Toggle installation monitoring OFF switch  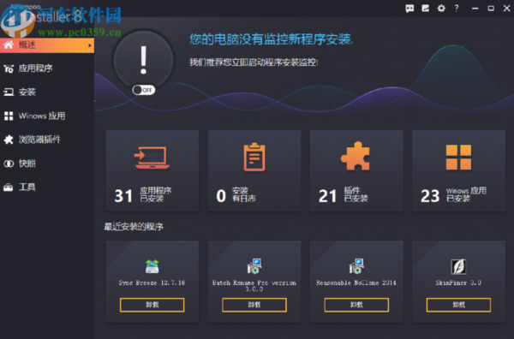(x=144, y=90)
